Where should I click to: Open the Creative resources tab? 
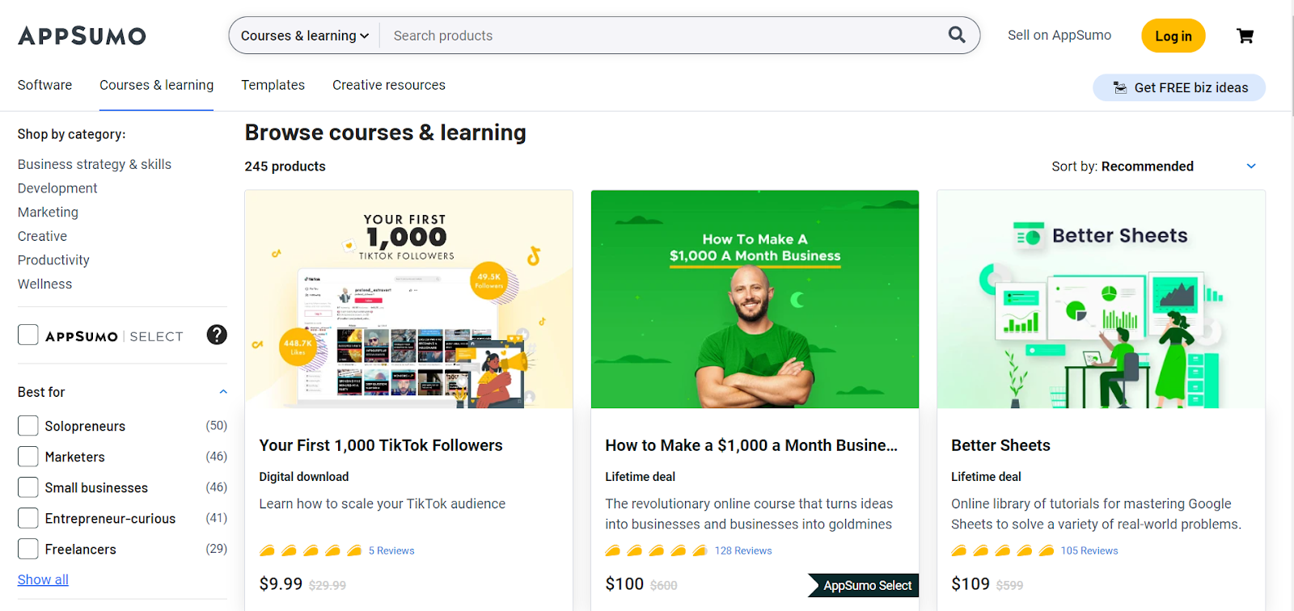[389, 85]
